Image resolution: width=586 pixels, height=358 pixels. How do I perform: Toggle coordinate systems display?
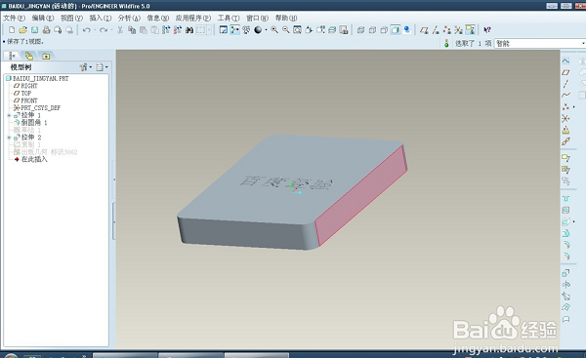459,30
